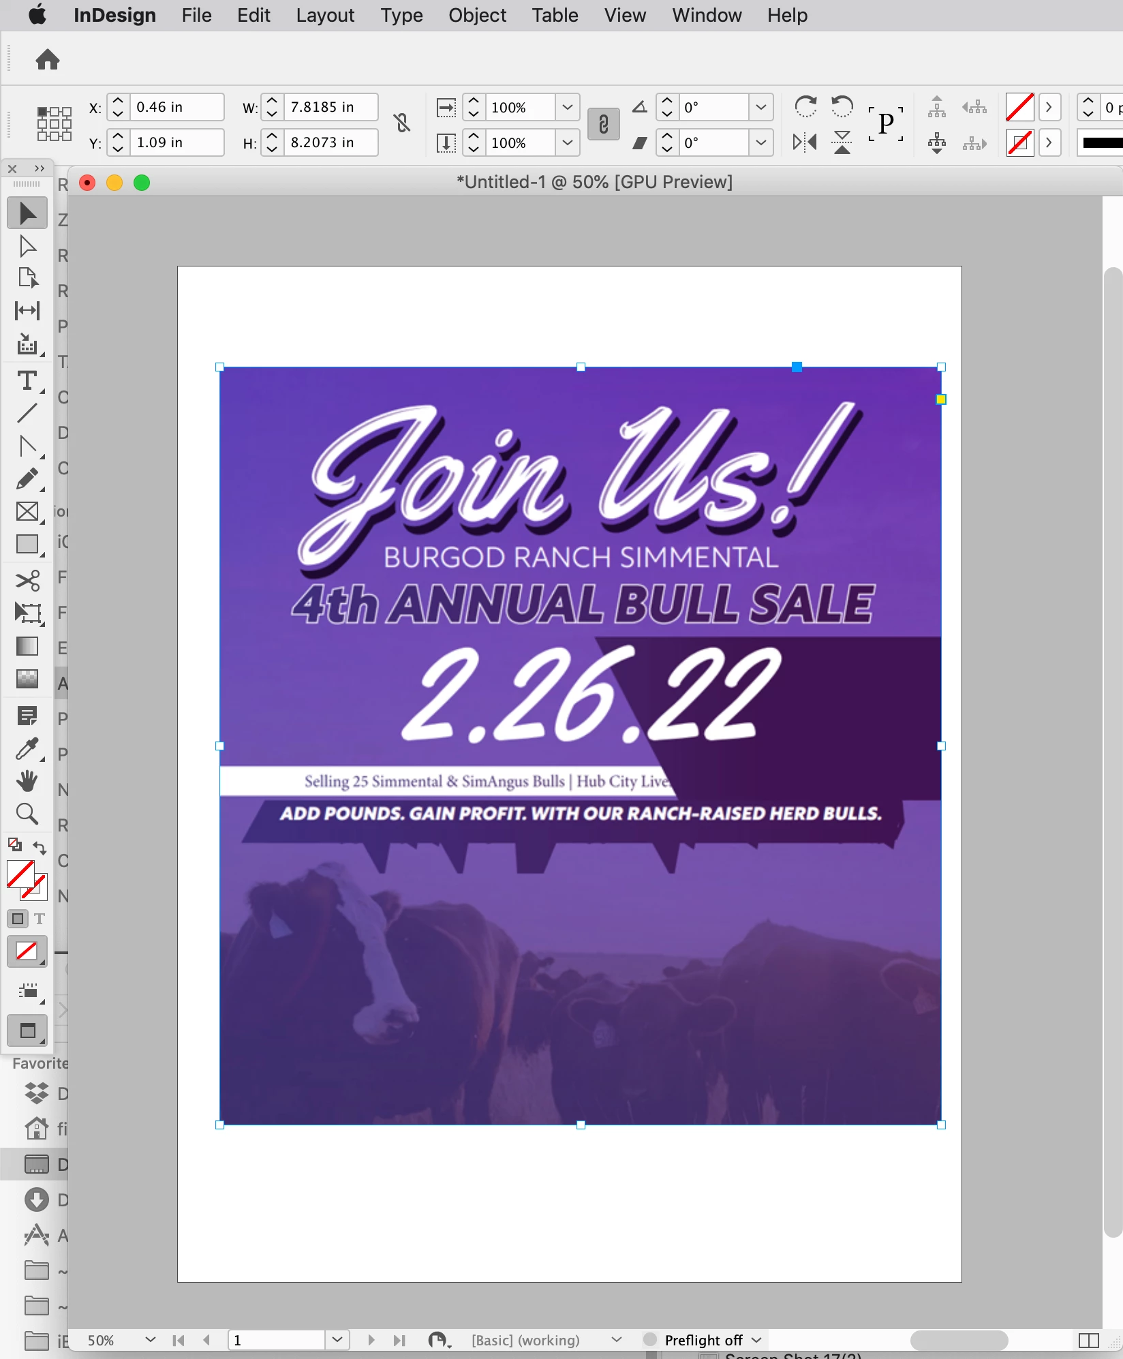Click flip horizontal icon
1123x1359 pixels.
[x=805, y=142]
